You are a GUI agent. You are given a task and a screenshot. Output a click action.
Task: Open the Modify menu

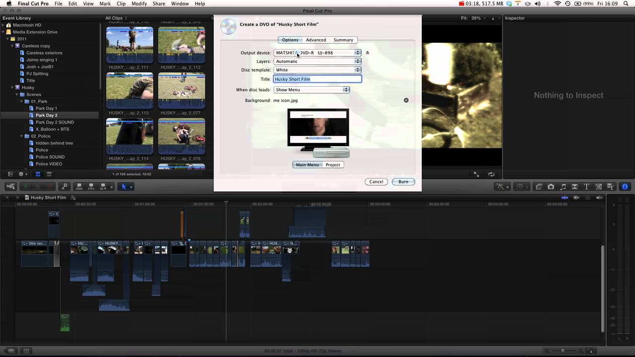pyautogui.click(x=139, y=3)
